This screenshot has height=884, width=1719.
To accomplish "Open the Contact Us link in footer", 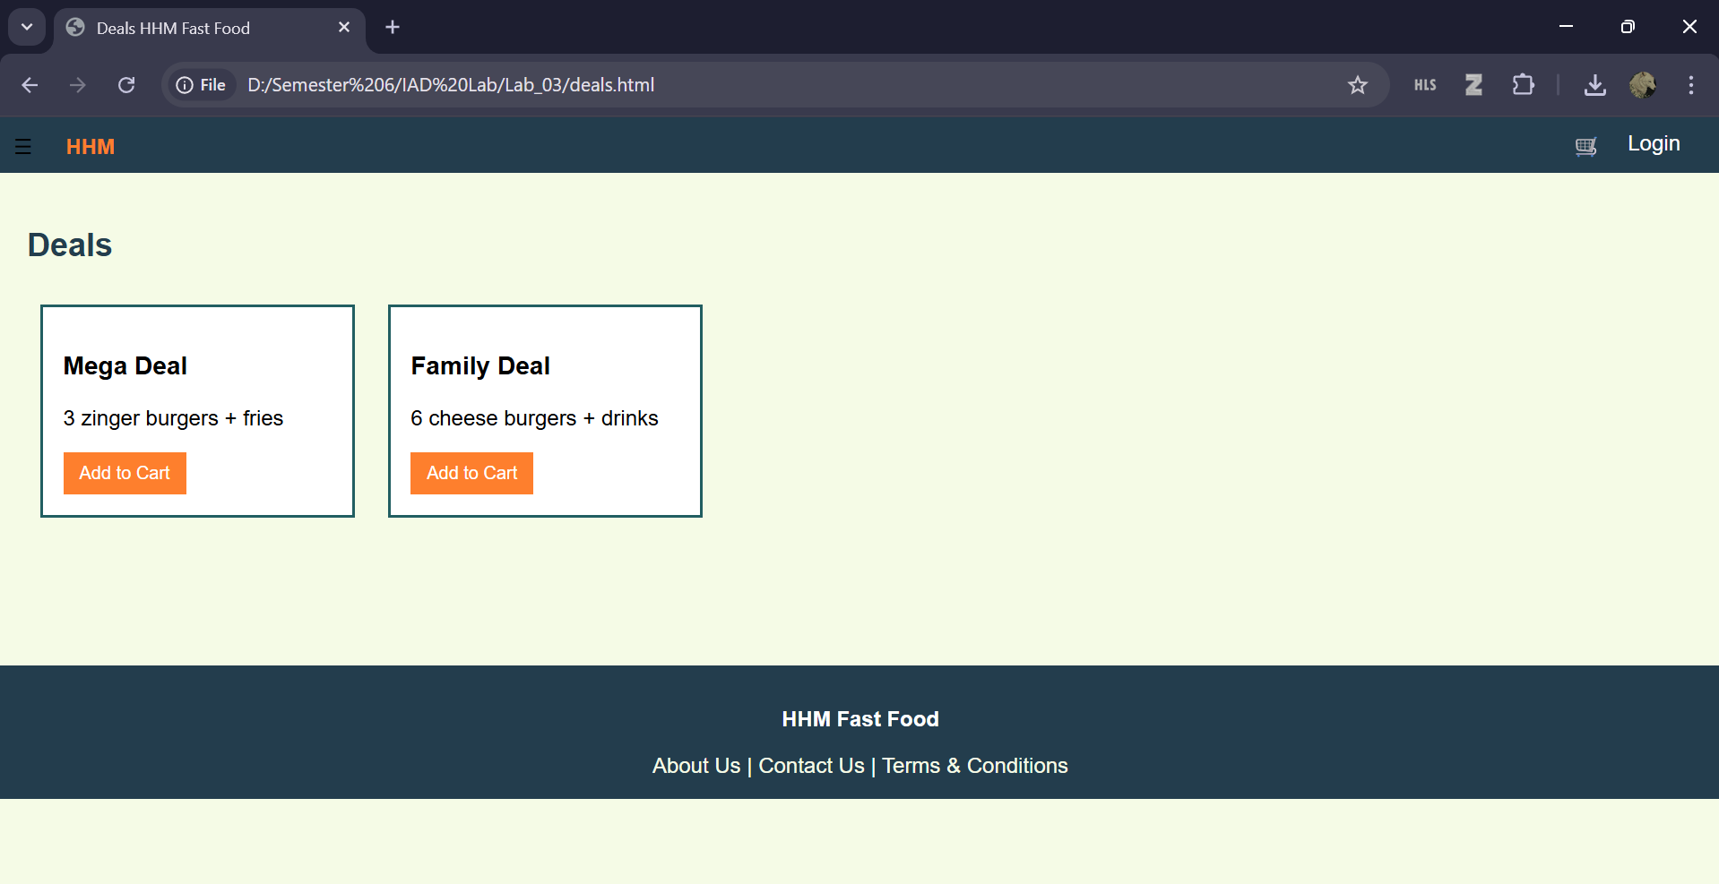I will pos(810,766).
